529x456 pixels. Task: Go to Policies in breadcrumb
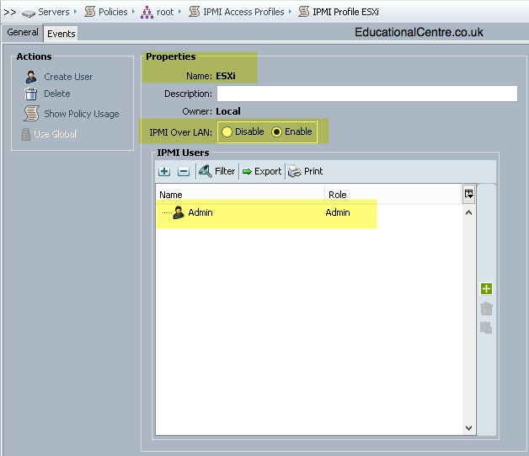pos(113,12)
